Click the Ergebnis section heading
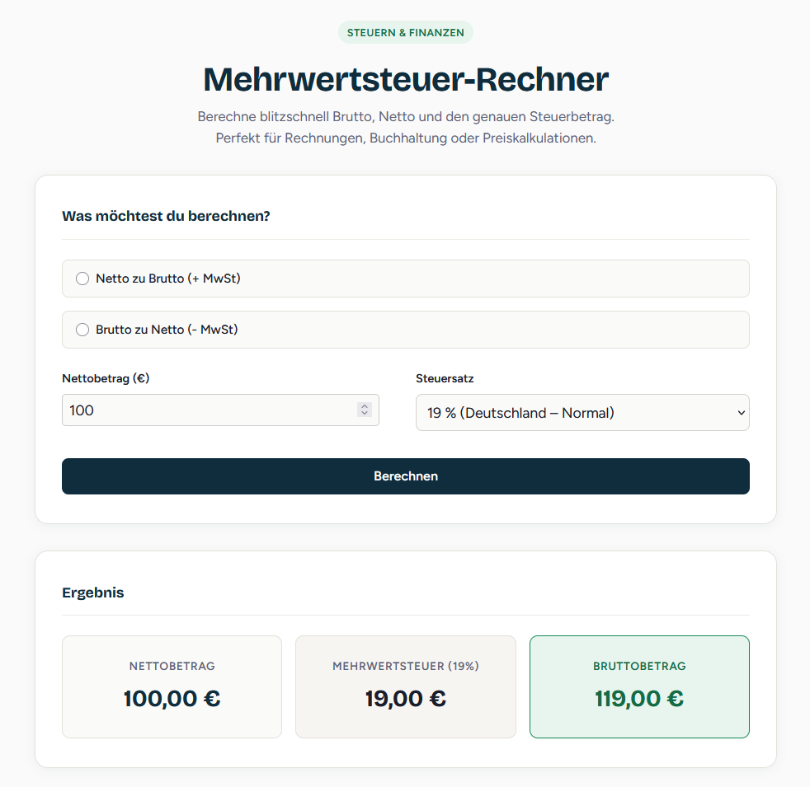810x787 pixels. click(x=92, y=593)
